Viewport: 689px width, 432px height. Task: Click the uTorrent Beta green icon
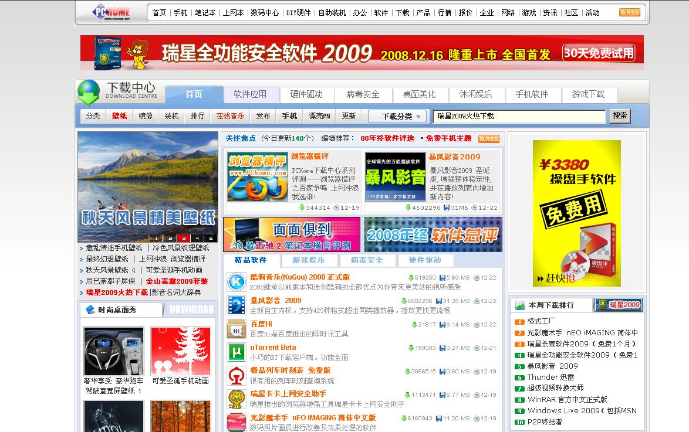[237, 352]
